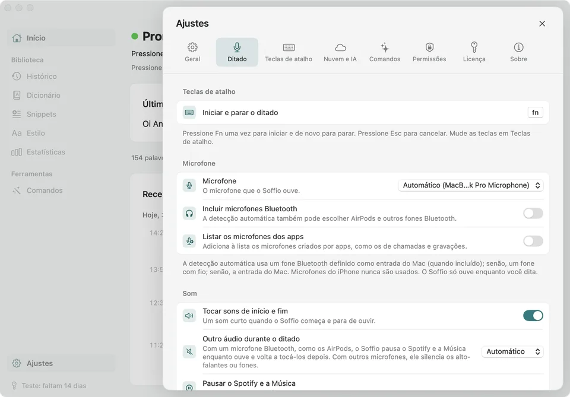Switch to Teclas de atalho tab
Screen dimensions: 570x397
click(x=289, y=52)
